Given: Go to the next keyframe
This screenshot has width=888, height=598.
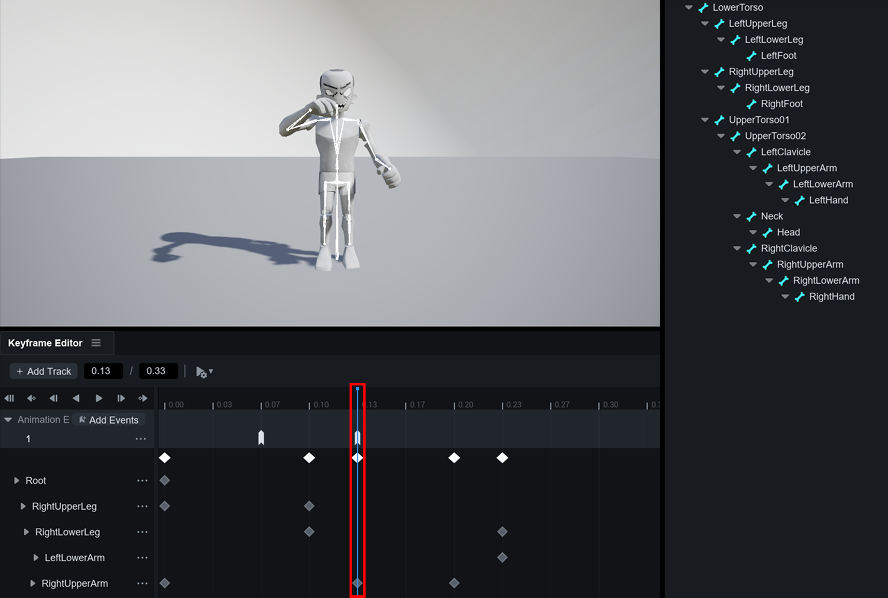Looking at the screenshot, I should [x=143, y=398].
